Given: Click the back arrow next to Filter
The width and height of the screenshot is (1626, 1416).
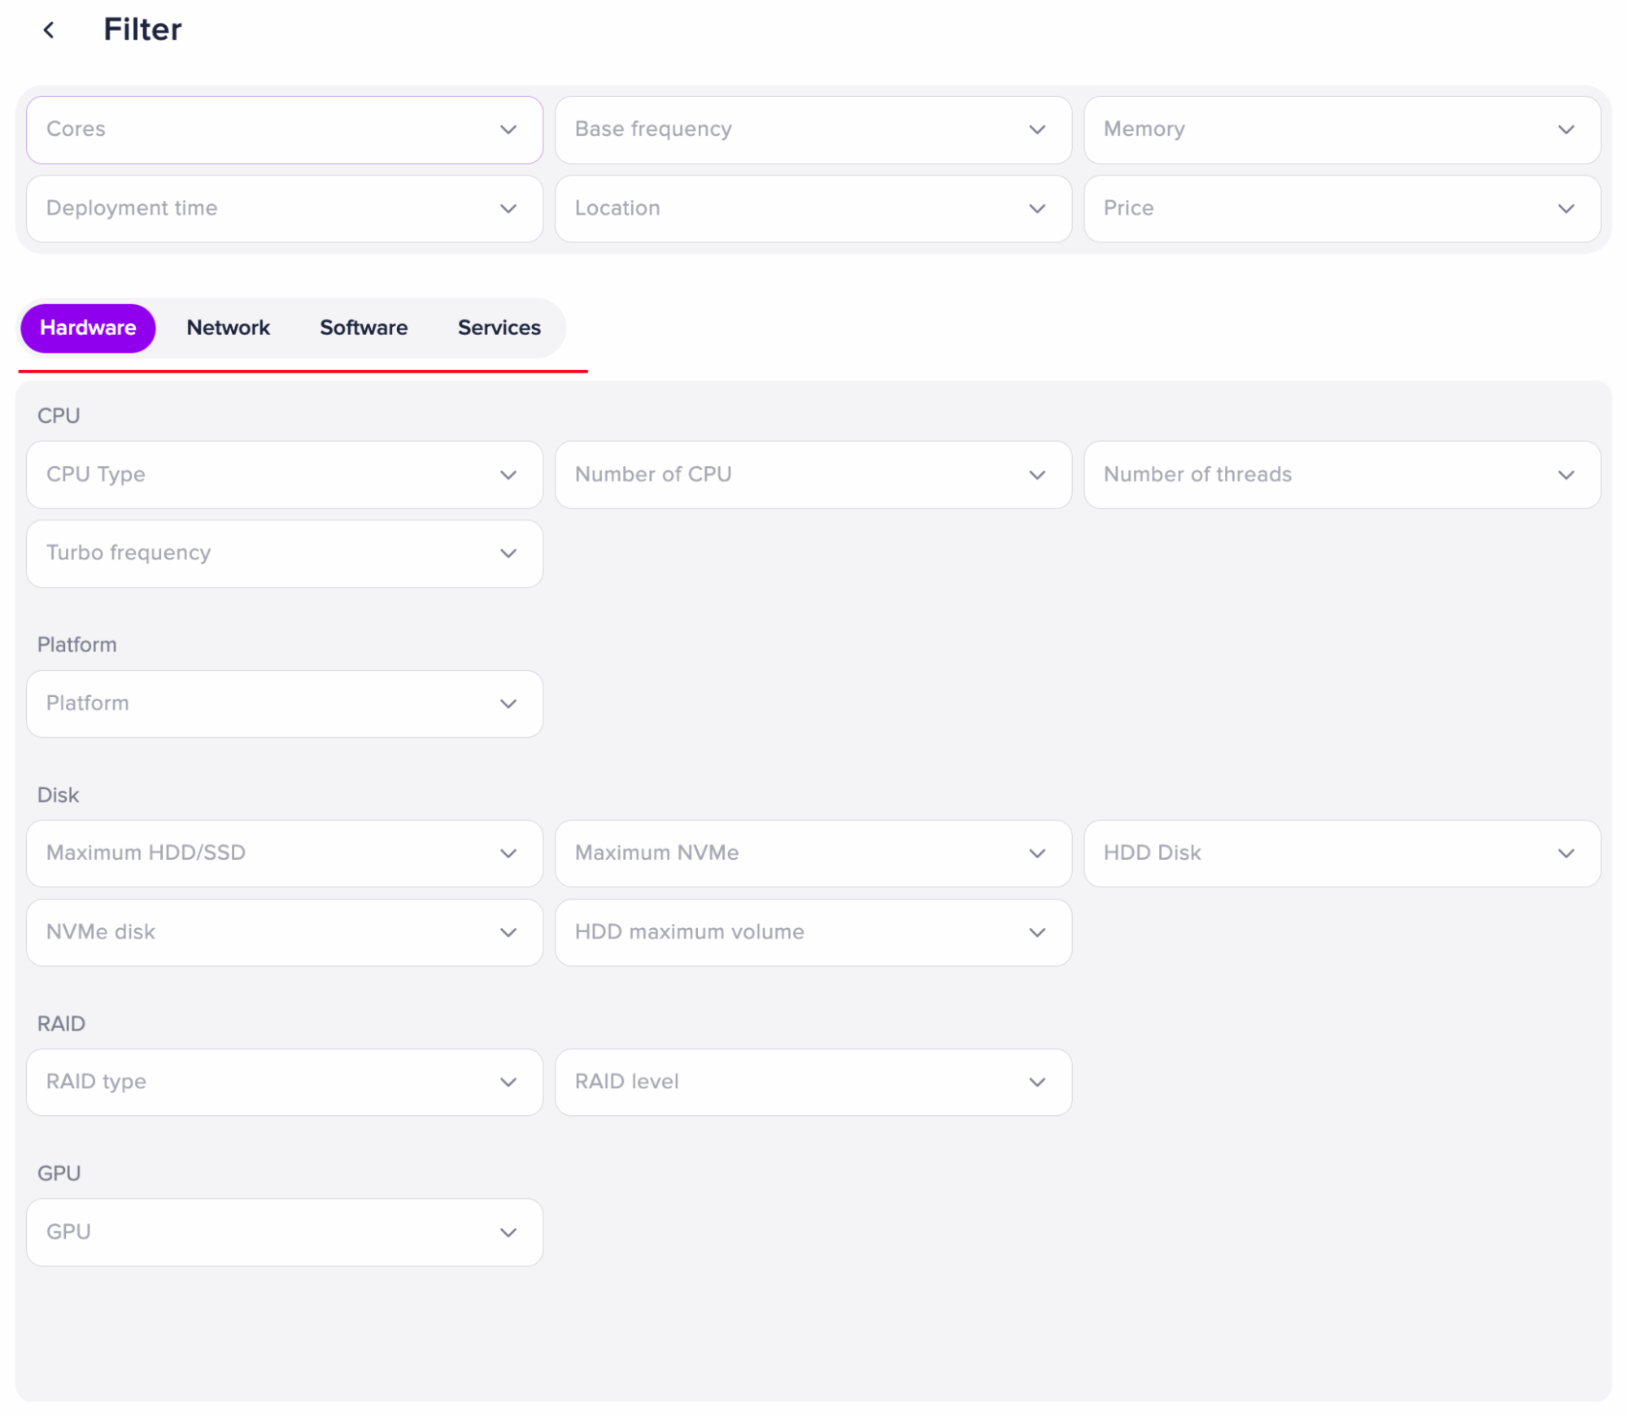Looking at the screenshot, I should (49, 30).
